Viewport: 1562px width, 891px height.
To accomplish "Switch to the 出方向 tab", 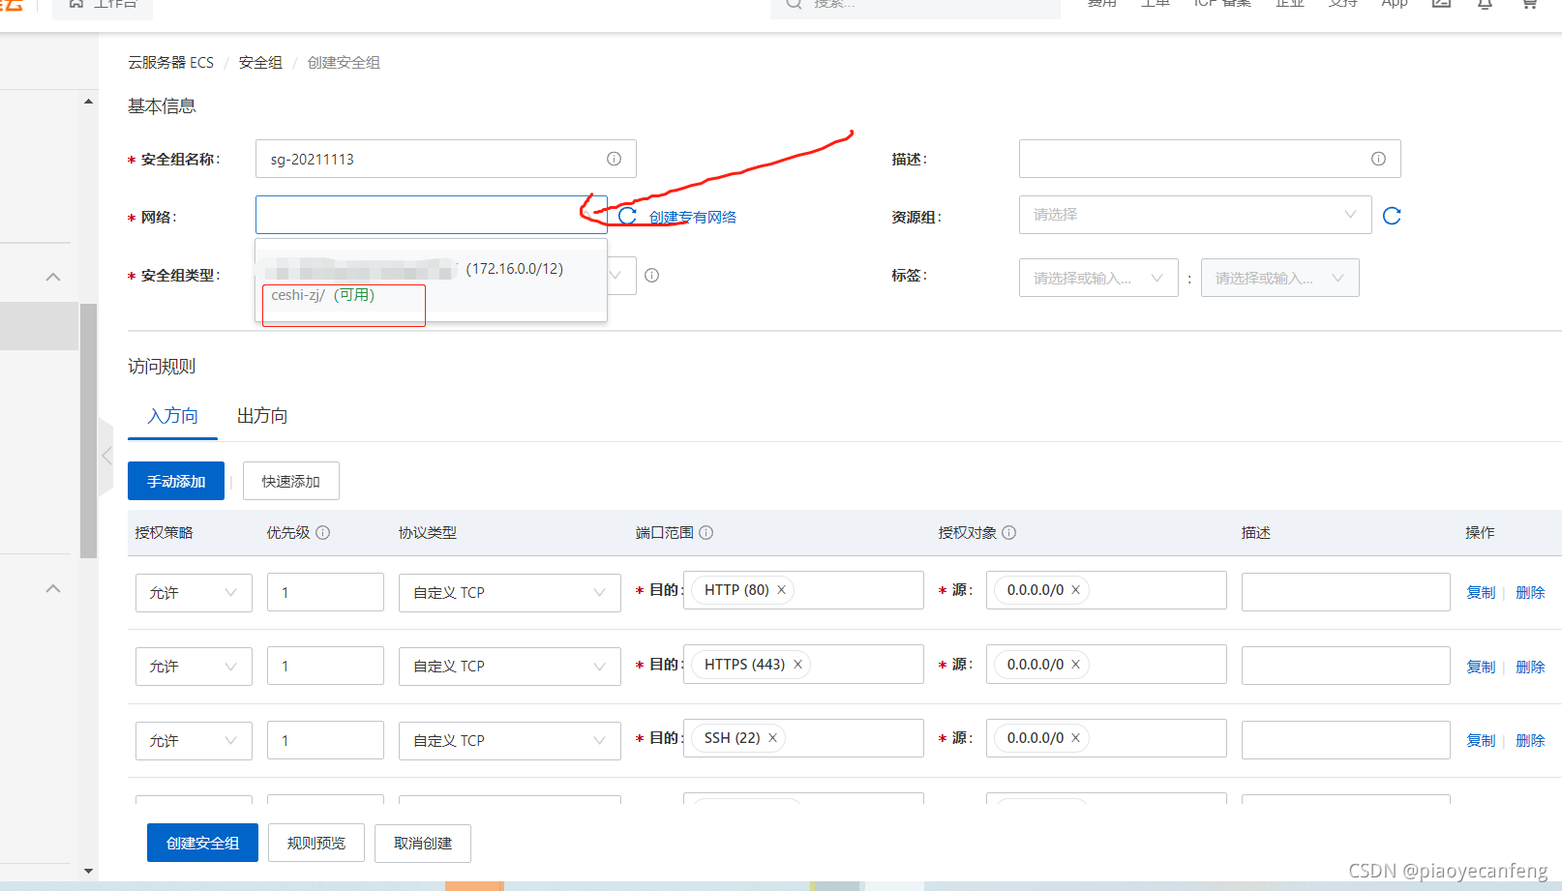I will coord(262,416).
